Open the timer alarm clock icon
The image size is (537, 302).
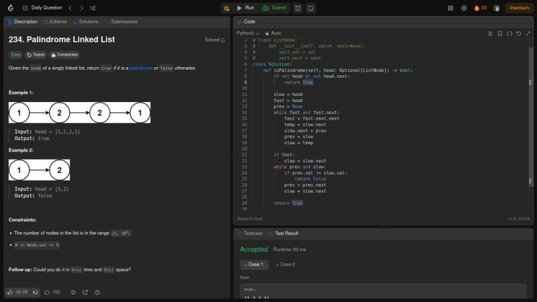click(297, 8)
